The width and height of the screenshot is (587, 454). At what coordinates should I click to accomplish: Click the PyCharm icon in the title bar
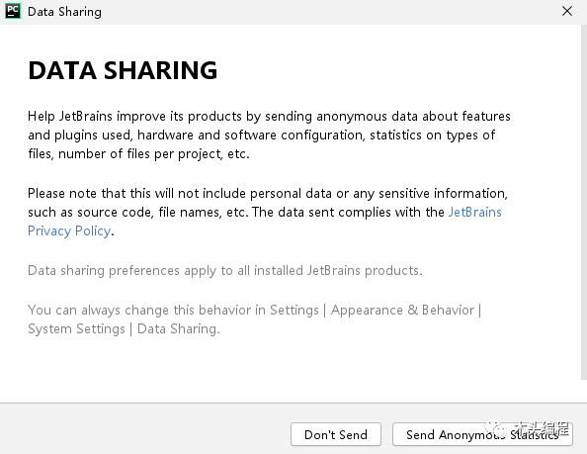click(13, 11)
